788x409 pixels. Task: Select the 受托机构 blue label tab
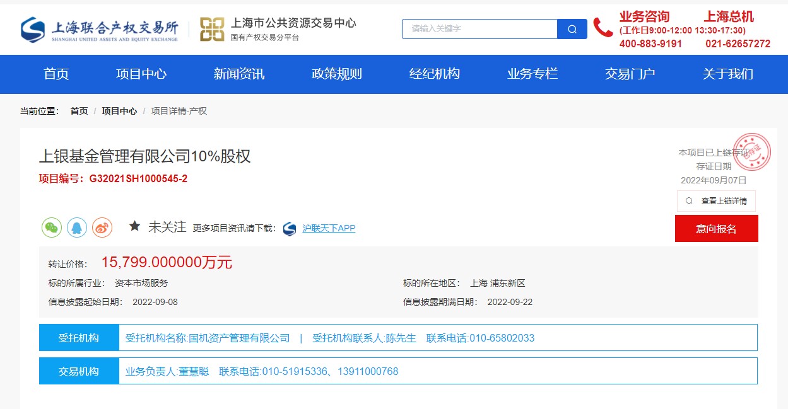[x=79, y=338]
